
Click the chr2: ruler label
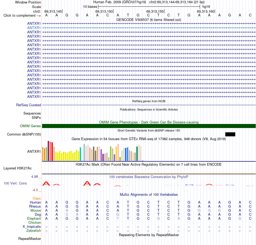pyautogui.click(x=37, y=11)
